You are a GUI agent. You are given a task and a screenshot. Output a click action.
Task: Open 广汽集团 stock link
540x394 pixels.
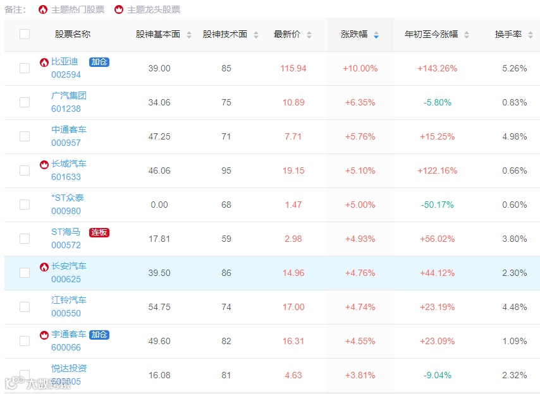point(68,95)
